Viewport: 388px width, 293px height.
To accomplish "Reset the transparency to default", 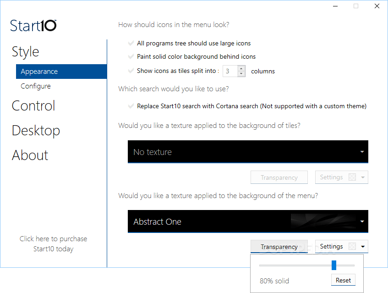I will (x=343, y=280).
